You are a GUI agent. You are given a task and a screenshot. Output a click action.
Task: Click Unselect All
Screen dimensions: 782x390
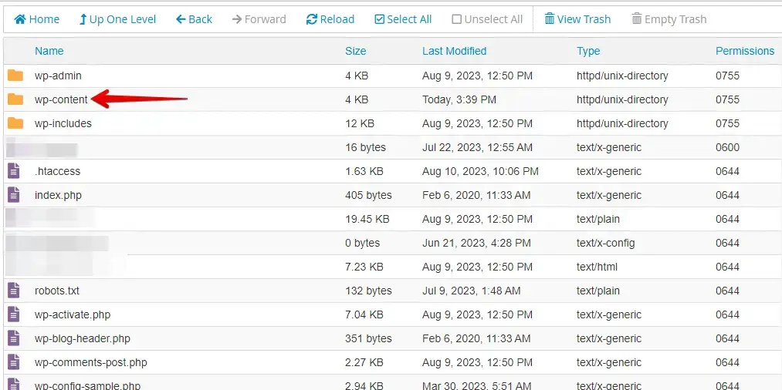pos(487,19)
